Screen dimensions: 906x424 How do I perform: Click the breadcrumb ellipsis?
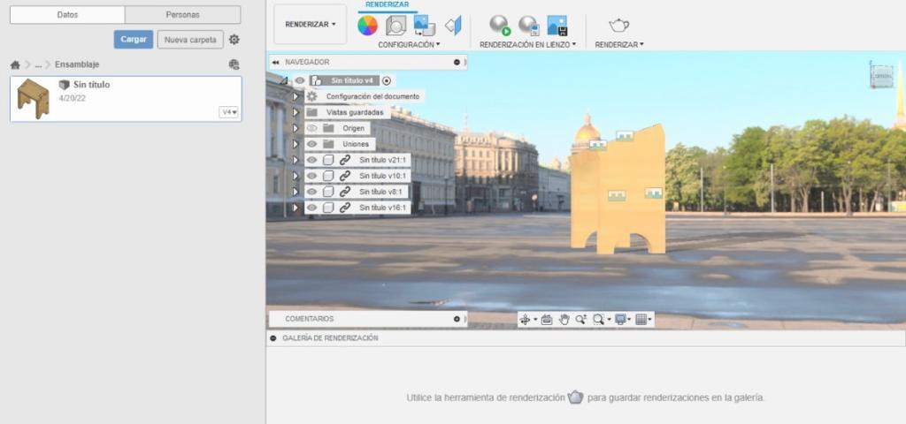38,65
